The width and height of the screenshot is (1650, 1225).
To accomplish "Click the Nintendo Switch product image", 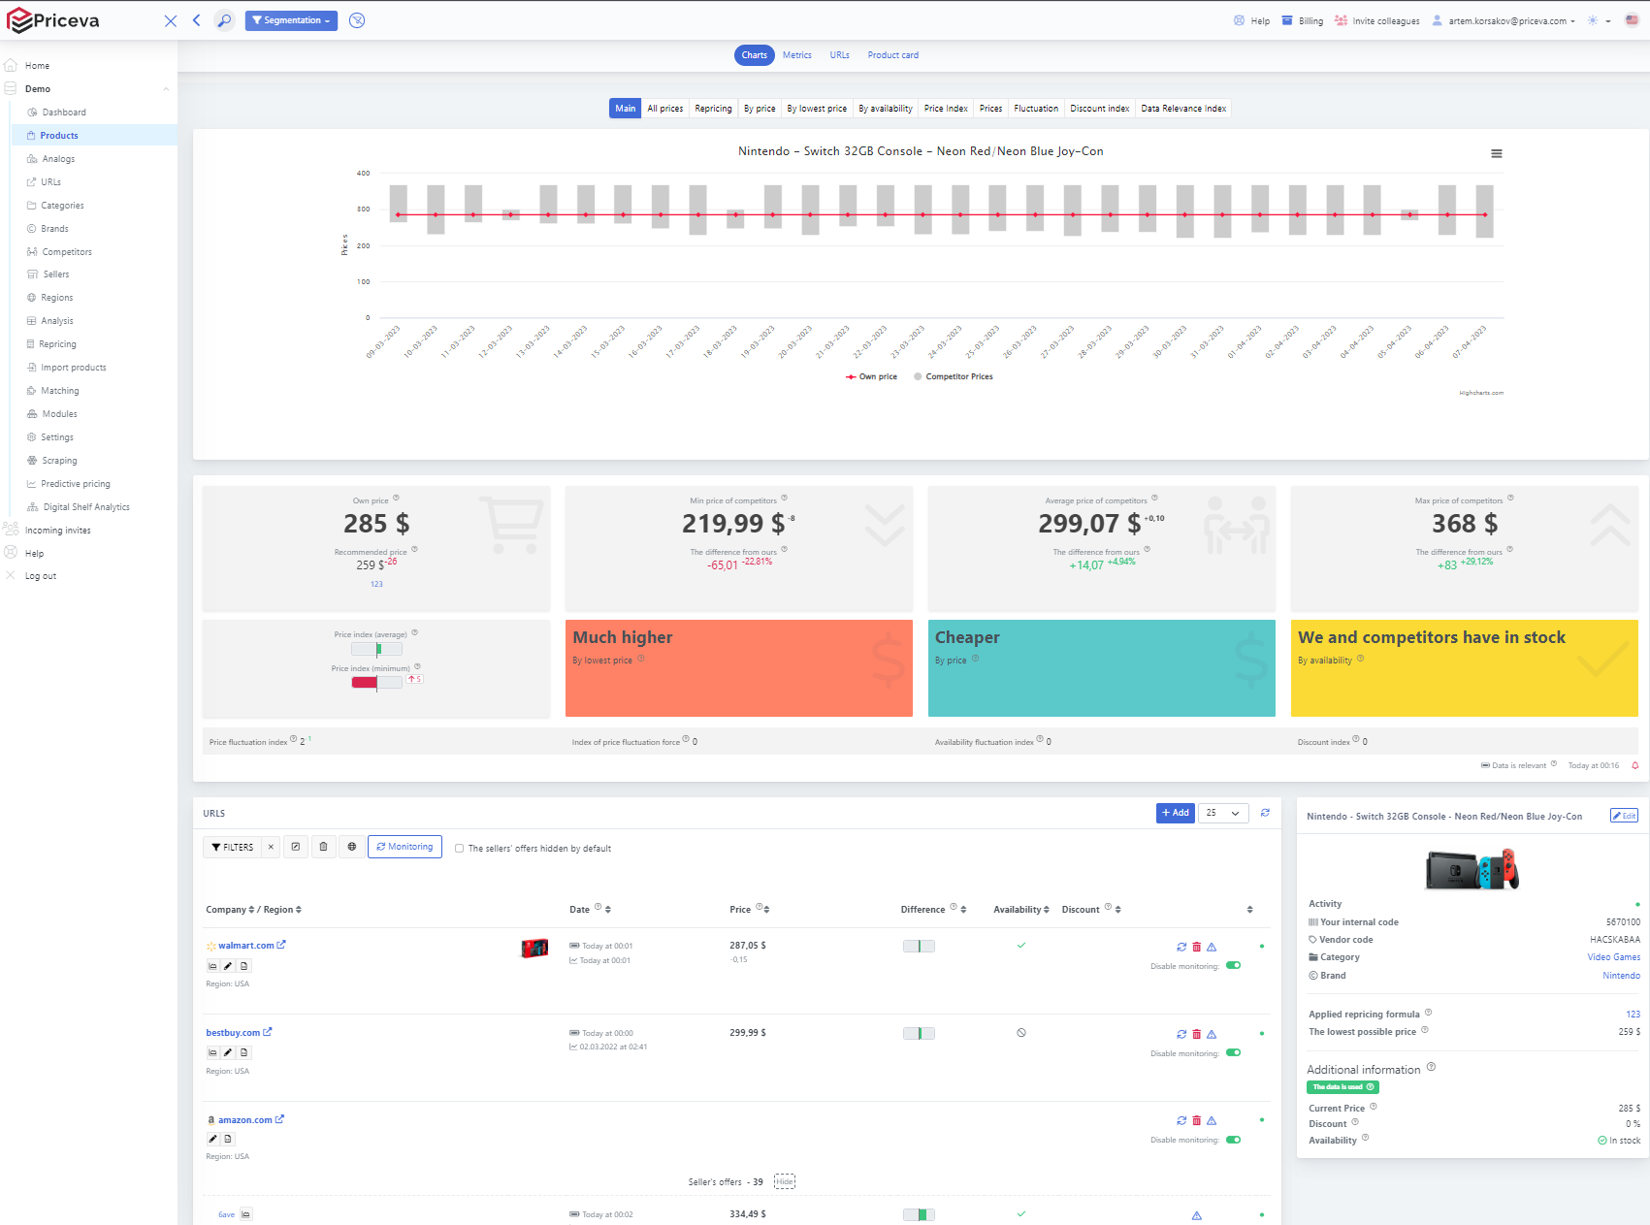I will tap(1472, 869).
